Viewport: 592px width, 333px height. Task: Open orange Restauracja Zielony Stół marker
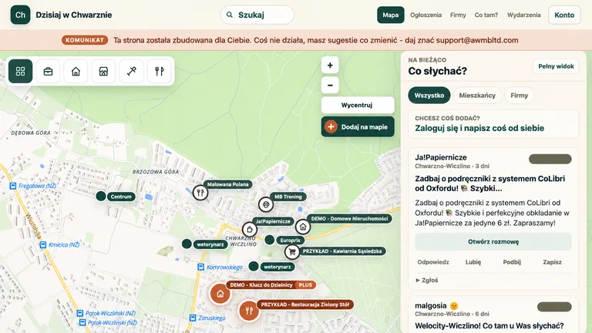point(249,311)
